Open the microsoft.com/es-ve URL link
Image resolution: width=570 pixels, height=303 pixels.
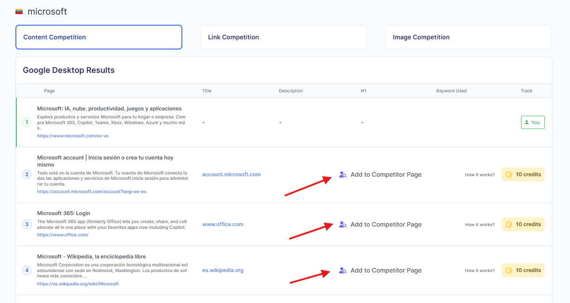click(73, 136)
